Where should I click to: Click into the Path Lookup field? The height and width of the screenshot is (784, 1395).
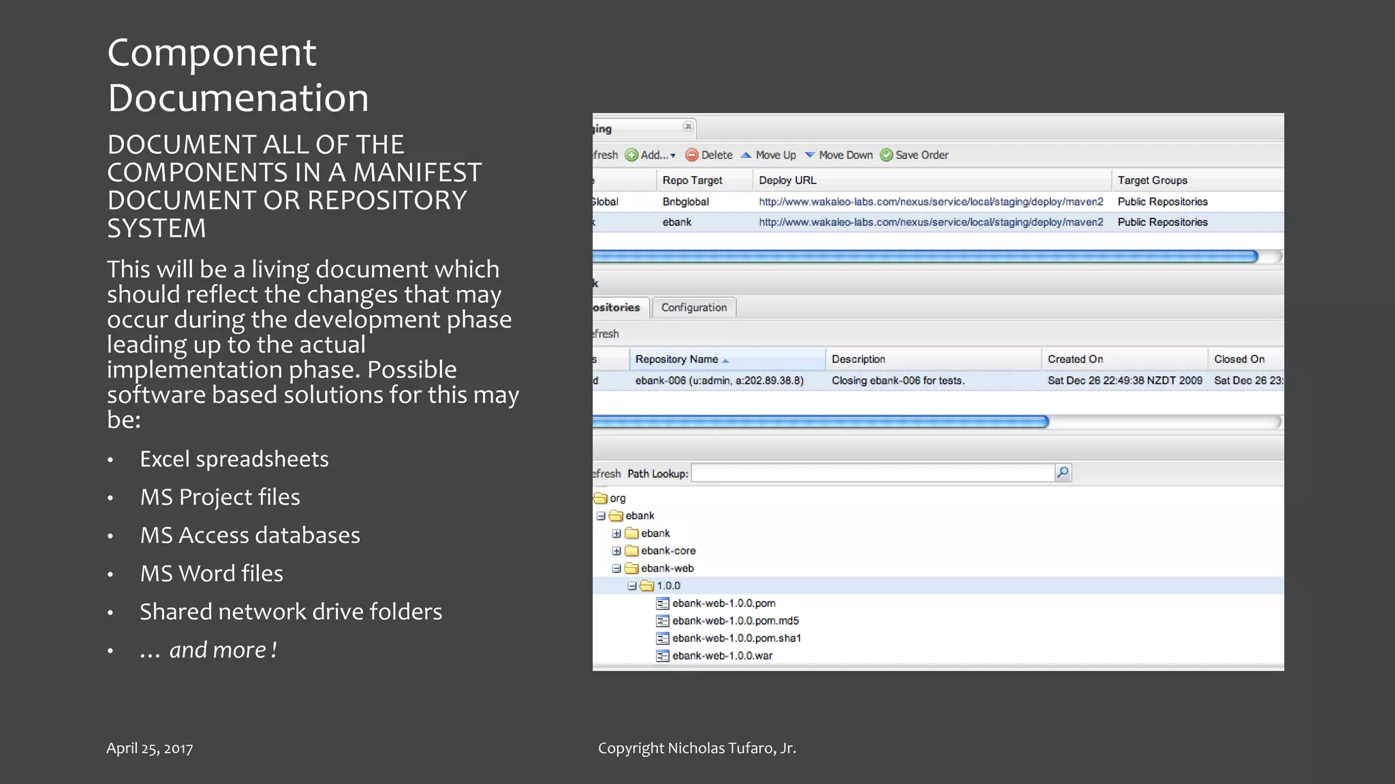click(873, 473)
